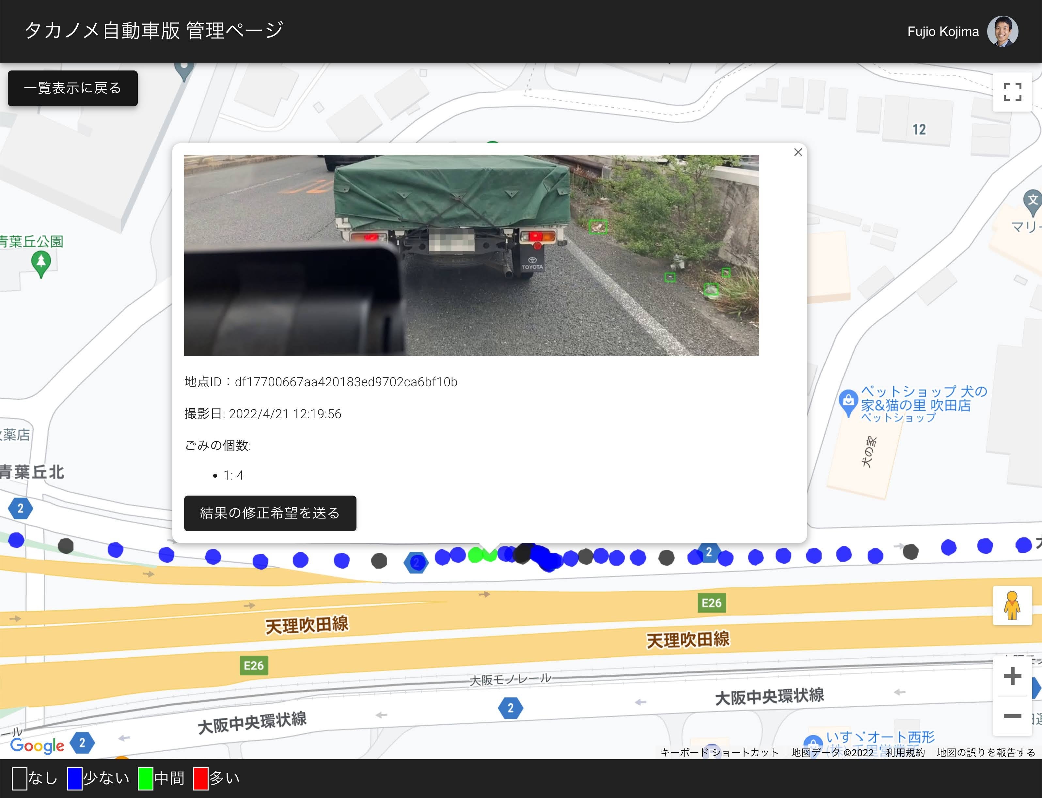Click the 中間 green legend swatch

(145, 778)
